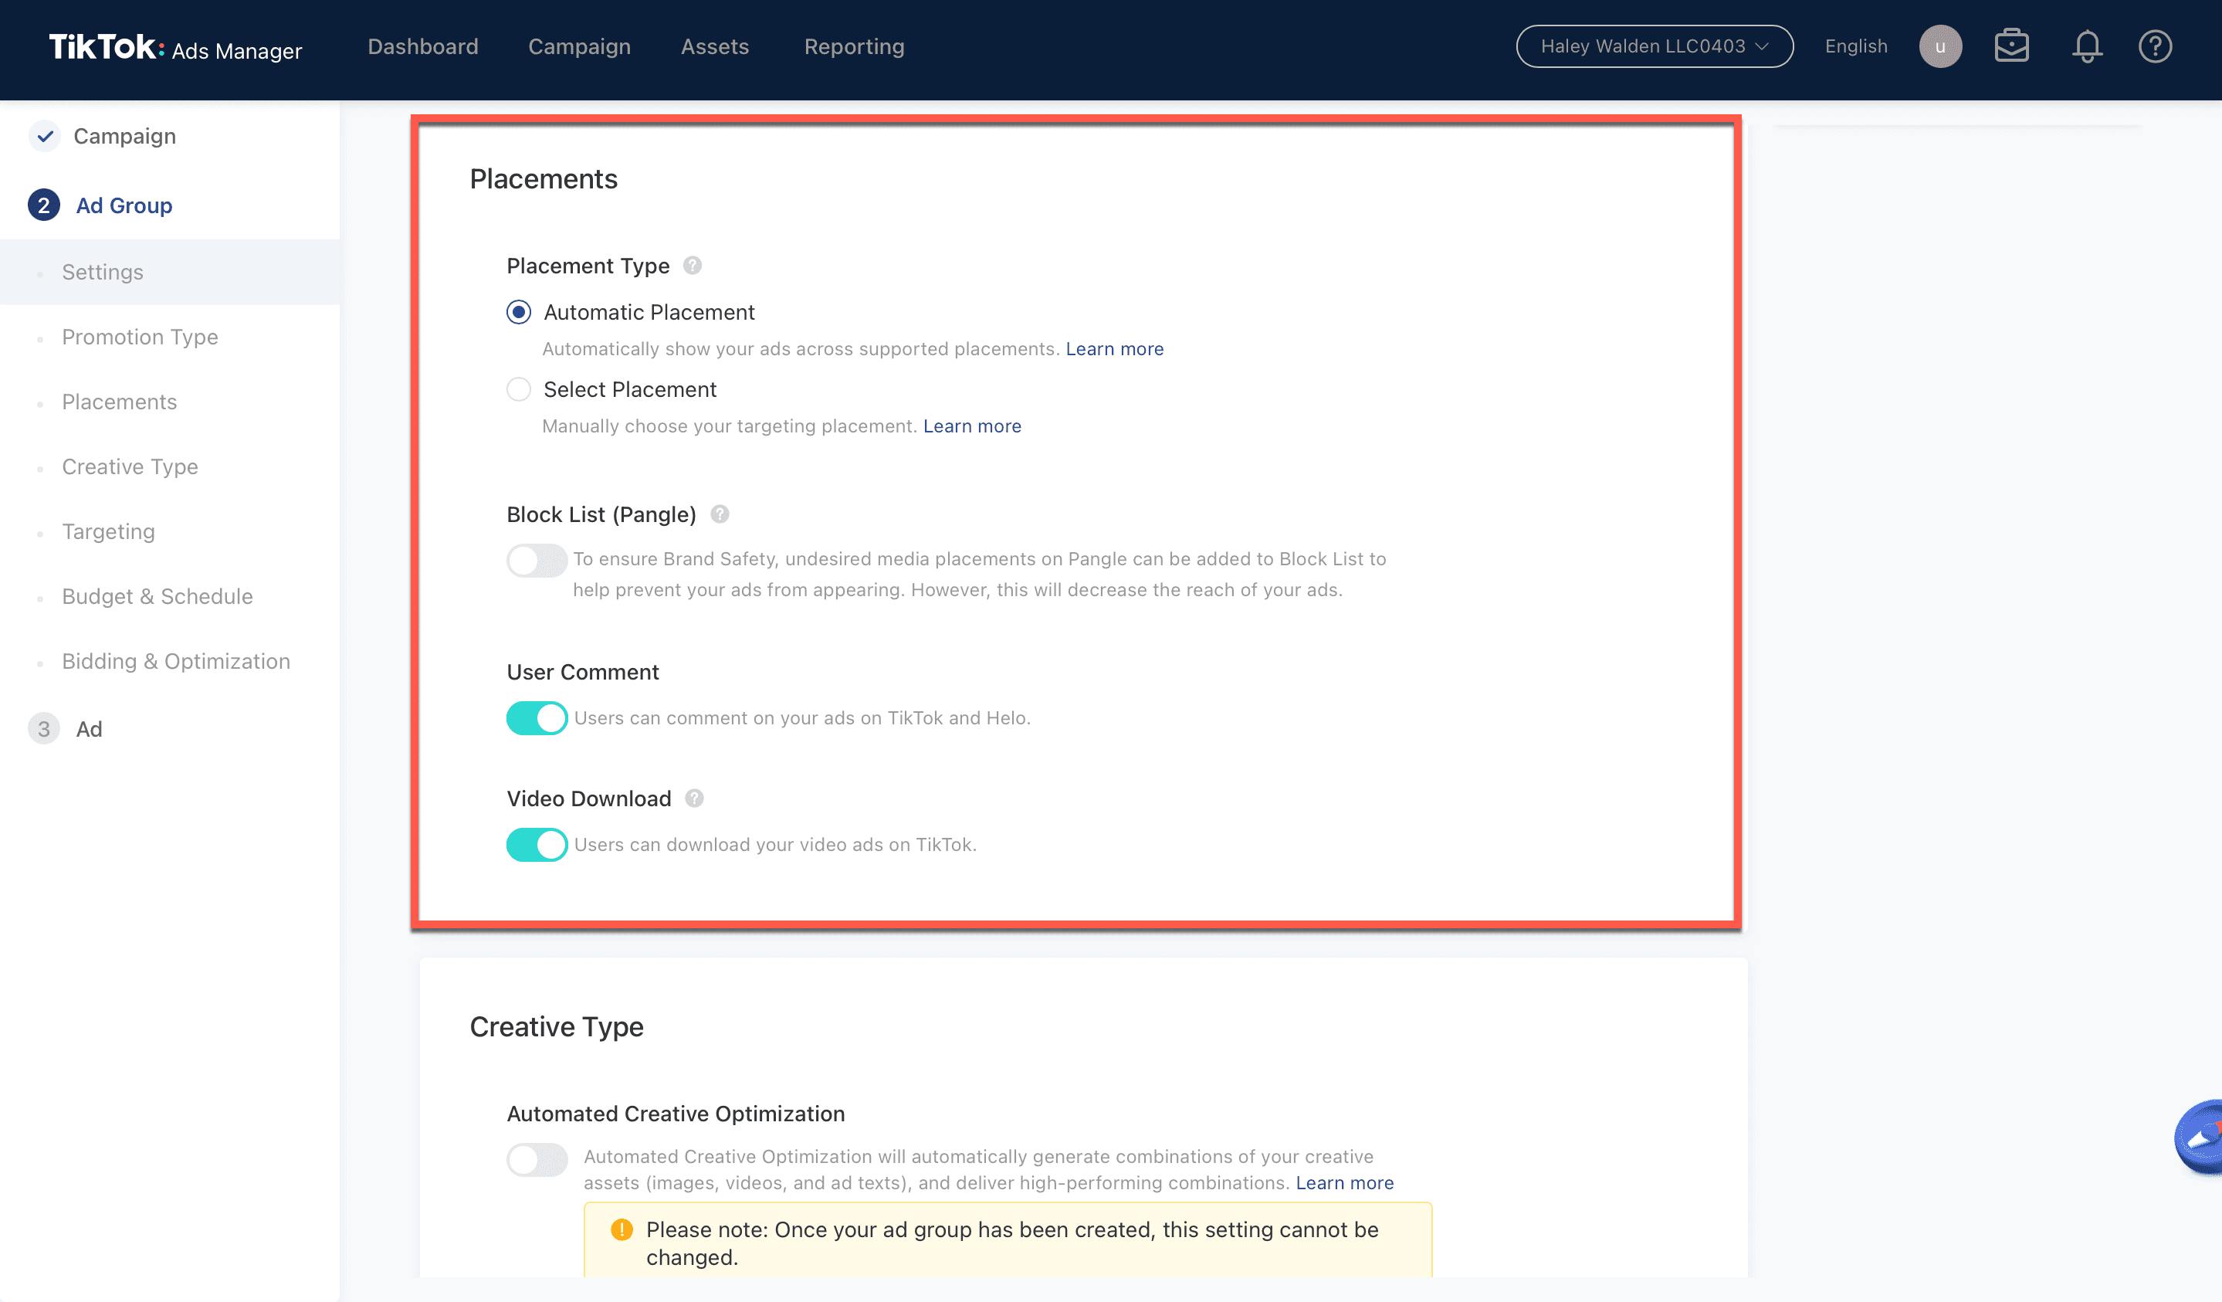Enable the Block List (Pangle) toggle
Image resolution: width=2222 pixels, height=1302 pixels.
click(x=536, y=560)
